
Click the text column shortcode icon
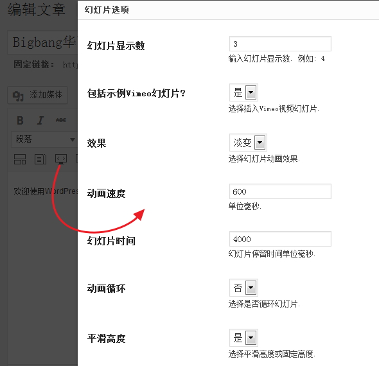coord(40,159)
